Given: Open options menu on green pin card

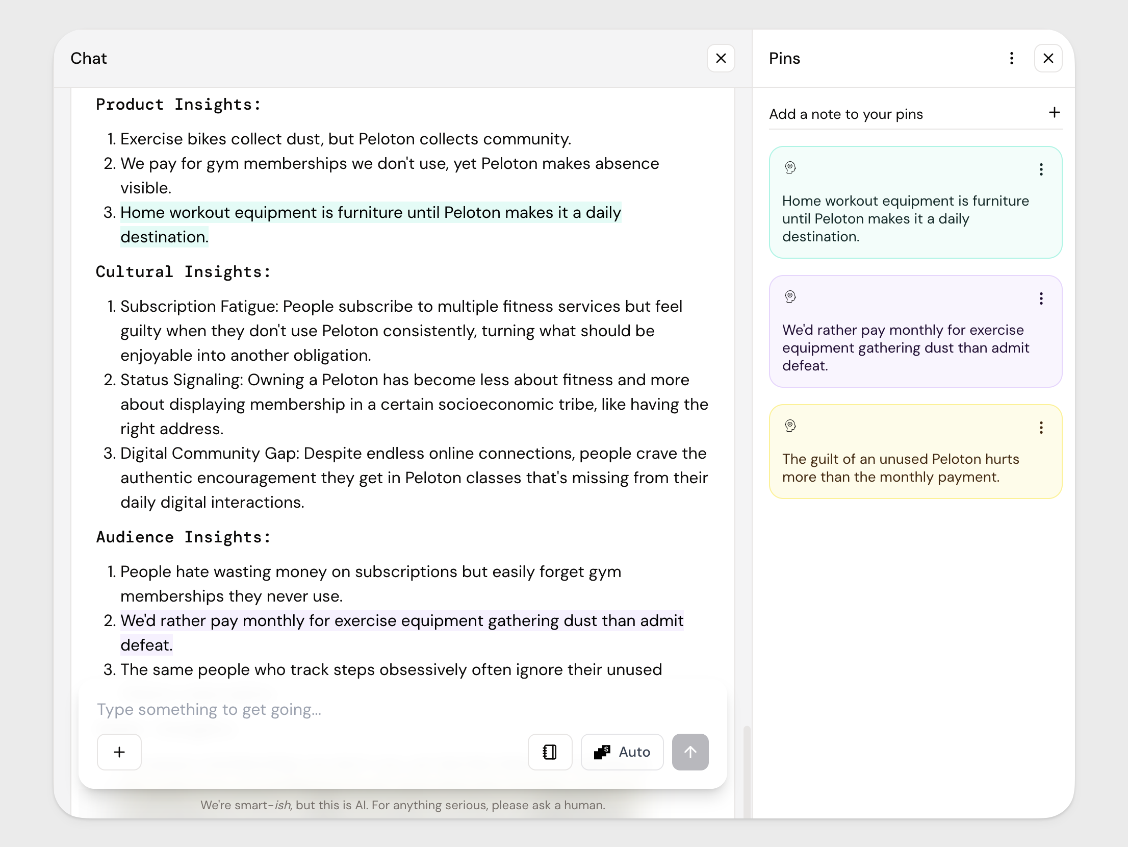Looking at the screenshot, I should tap(1041, 169).
